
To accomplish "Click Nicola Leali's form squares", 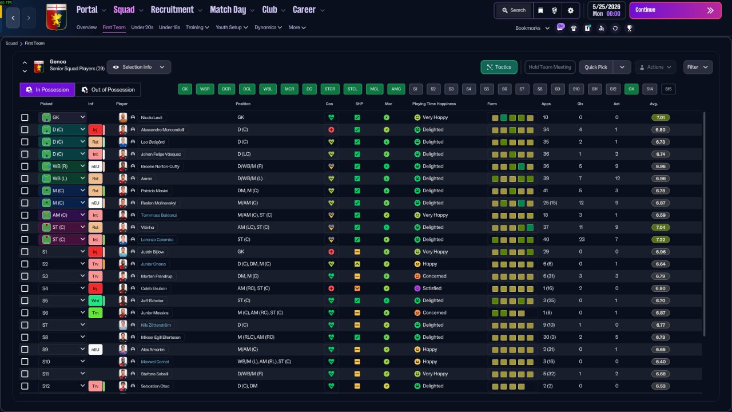I will tap(512, 117).
